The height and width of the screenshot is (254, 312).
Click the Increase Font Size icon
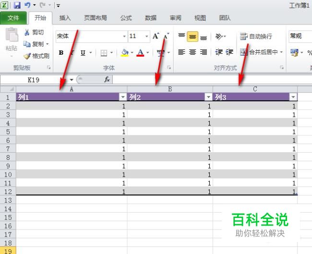pyautogui.click(x=156, y=36)
